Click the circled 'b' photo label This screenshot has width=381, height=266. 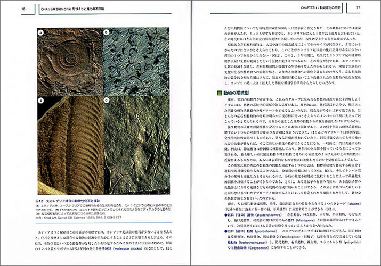point(106,32)
